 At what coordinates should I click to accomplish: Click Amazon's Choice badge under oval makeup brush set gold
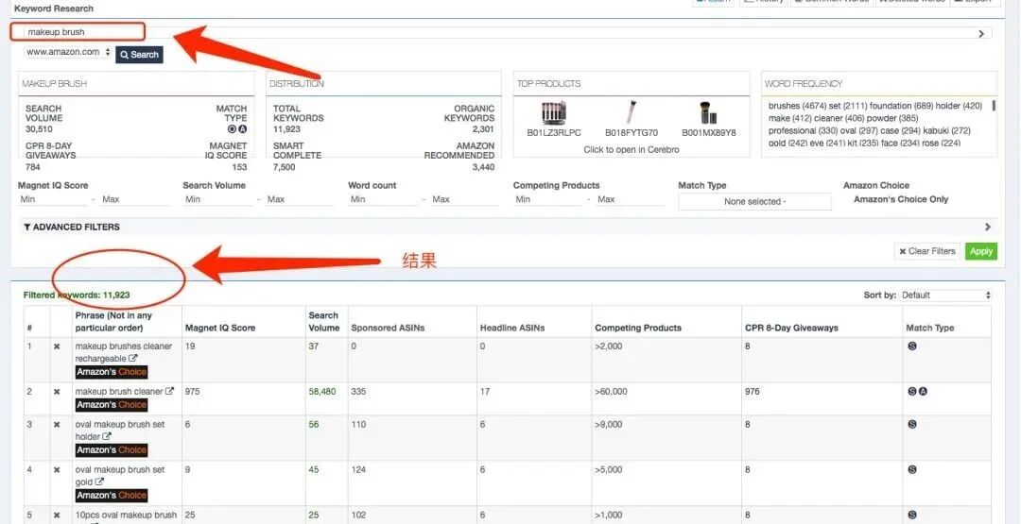pyautogui.click(x=112, y=496)
